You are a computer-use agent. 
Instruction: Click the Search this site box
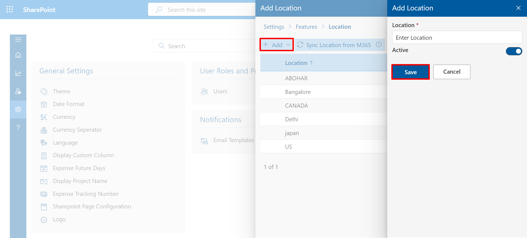pyautogui.click(x=202, y=10)
